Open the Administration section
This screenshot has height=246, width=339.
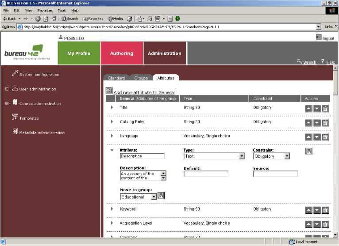click(x=165, y=53)
